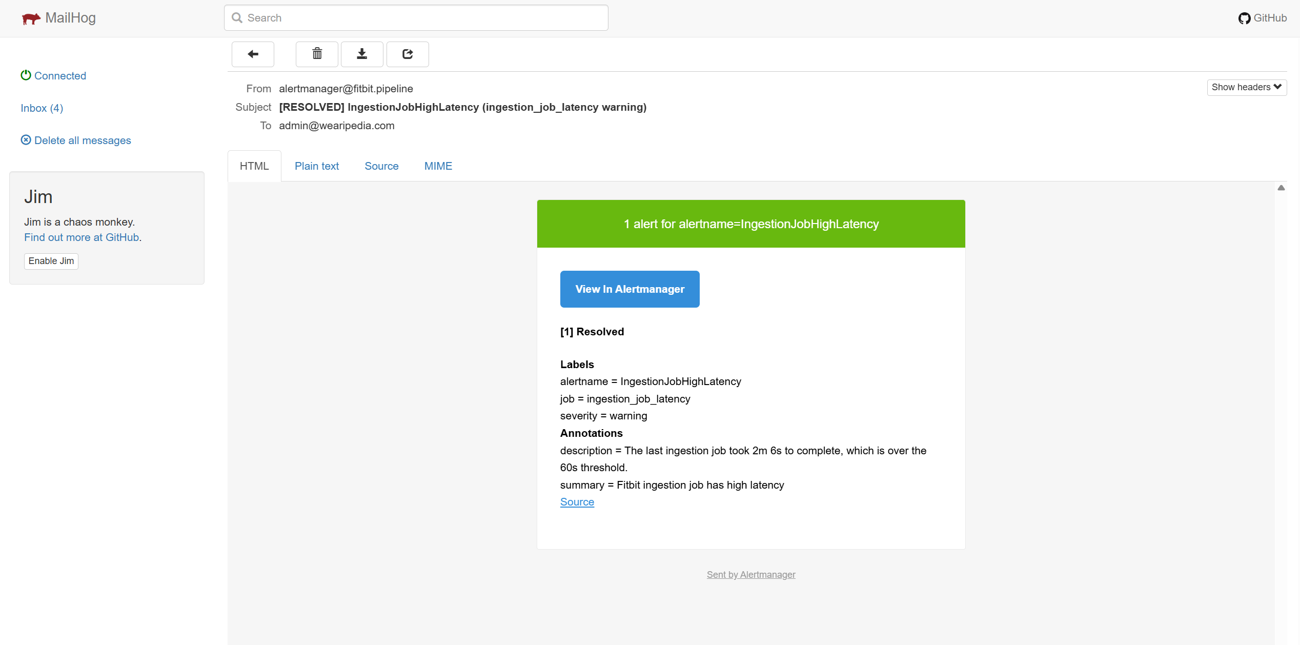Select the HTML tab
Screen dimensions: 1300x645
coord(254,166)
